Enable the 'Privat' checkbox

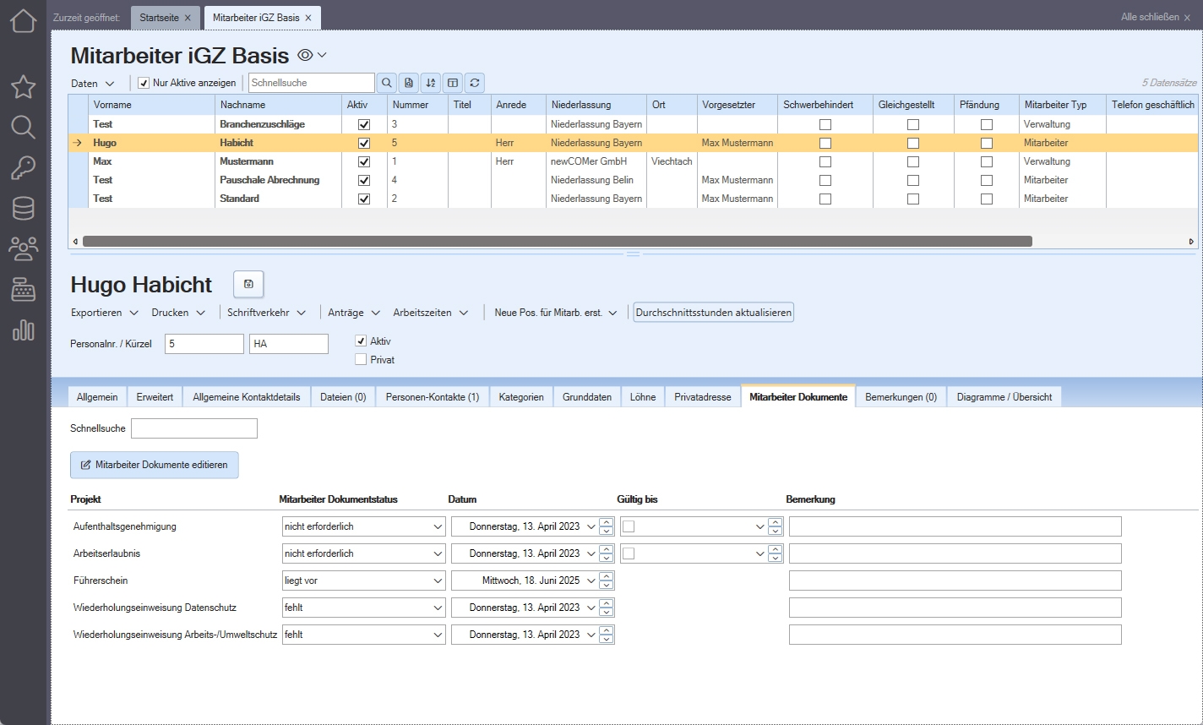pos(362,359)
